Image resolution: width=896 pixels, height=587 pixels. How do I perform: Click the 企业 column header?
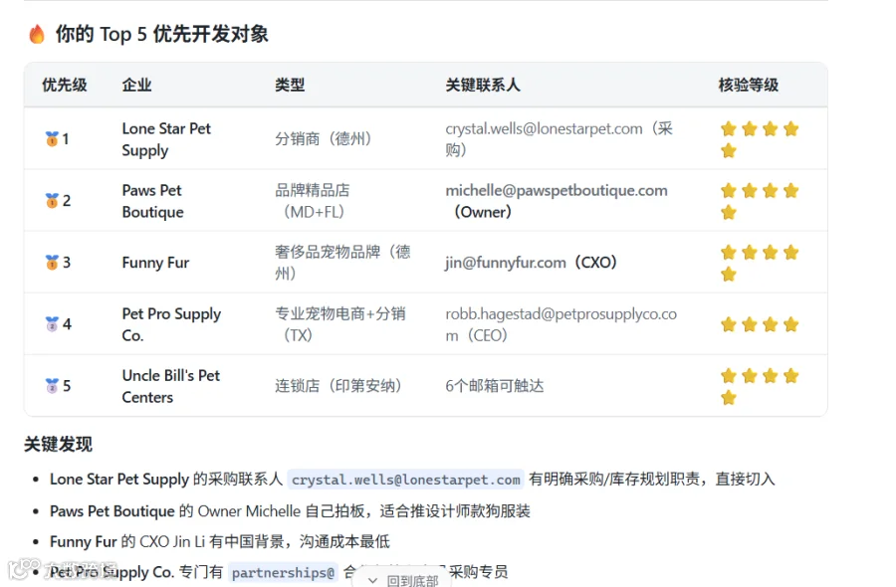click(x=136, y=86)
